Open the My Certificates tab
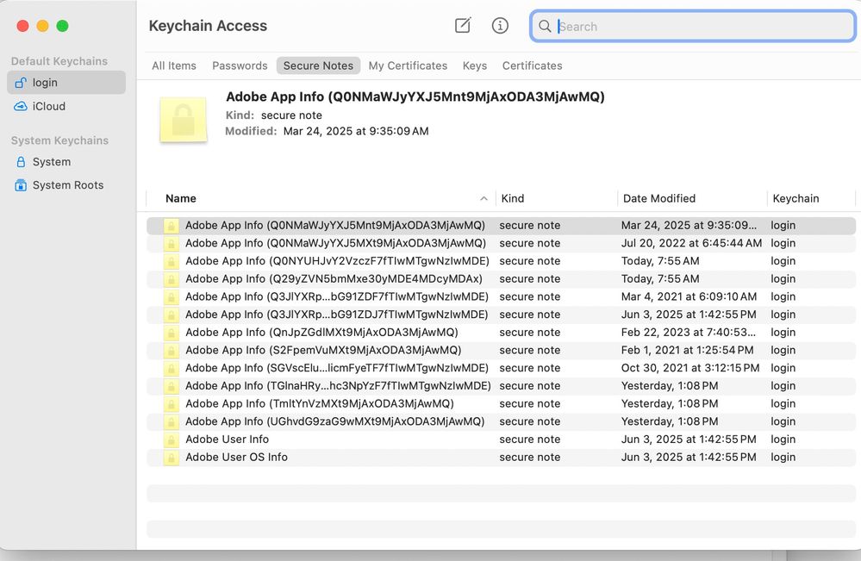Viewport: 861px width, 561px height. pos(408,65)
